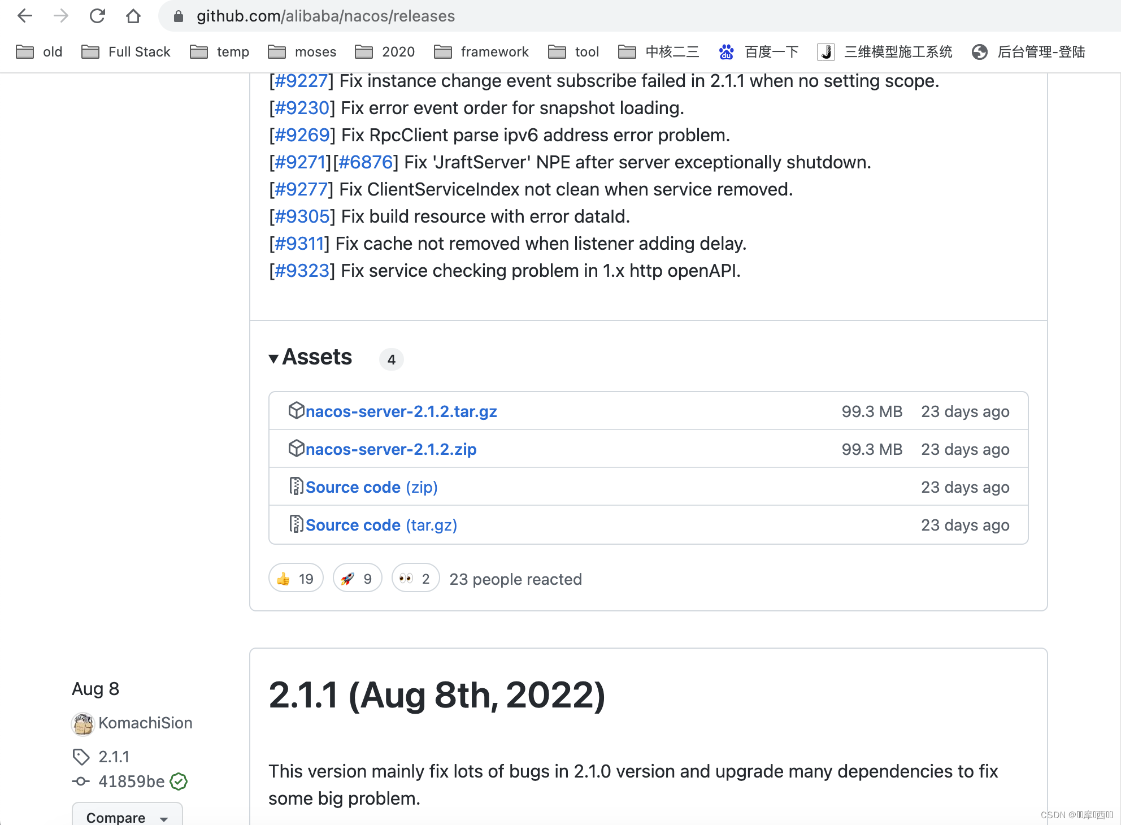The height and width of the screenshot is (825, 1121).
Task: Click the browser forward arrow
Action: [x=61, y=16]
